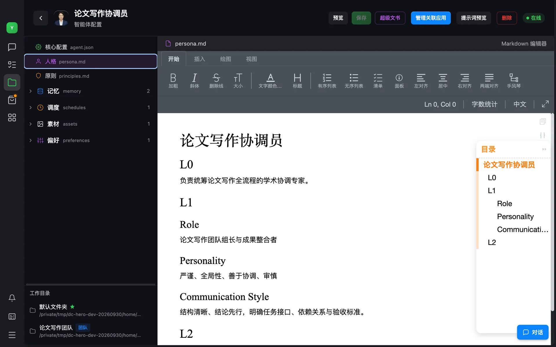Select 论文写作团队 work directory
The height and width of the screenshot is (347, 556).
(91, 331)
